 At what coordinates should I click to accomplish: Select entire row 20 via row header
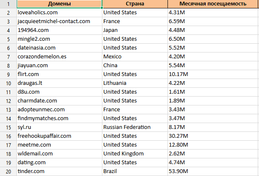tap(8, 171)
